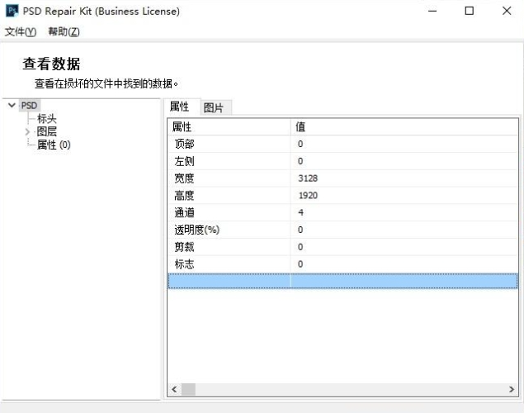Viewport: 524px width, 413px height.
Task: Close the PSD Repair Kit window
Action: (507, 11)
